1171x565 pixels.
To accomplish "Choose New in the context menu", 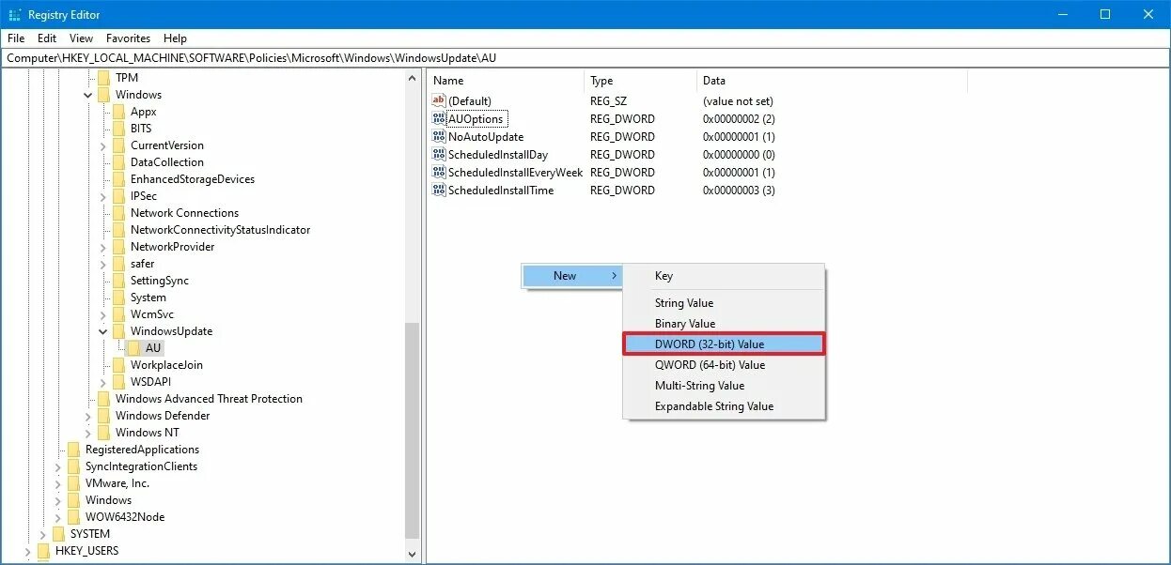I will click(571, 276).
